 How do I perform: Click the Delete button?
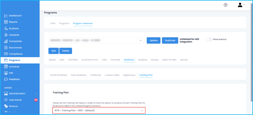point(66,51)
